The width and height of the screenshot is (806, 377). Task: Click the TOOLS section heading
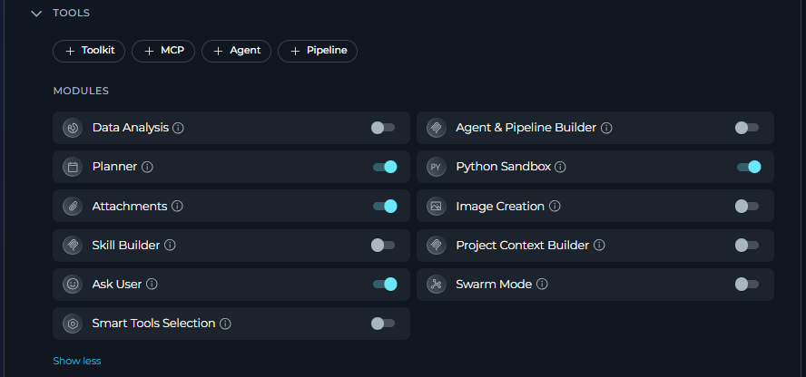[72, 13]
